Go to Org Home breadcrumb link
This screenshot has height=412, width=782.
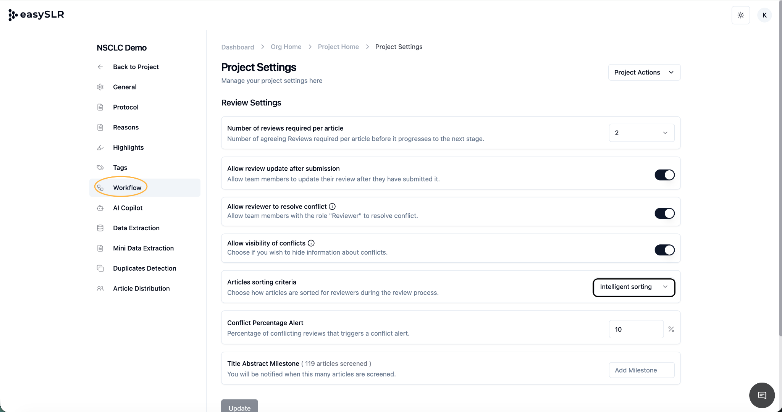286,47
